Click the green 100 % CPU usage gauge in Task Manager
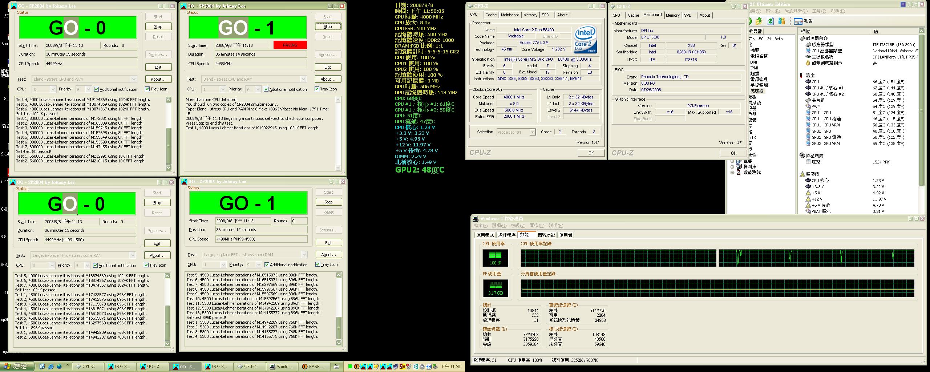This screenshot has width=930, height=372. click(x=495, y=257)
